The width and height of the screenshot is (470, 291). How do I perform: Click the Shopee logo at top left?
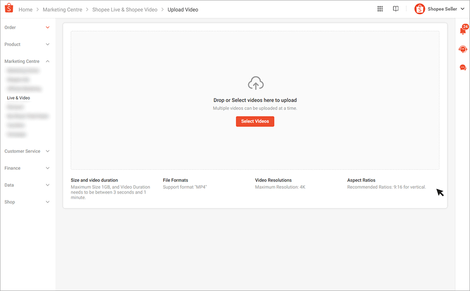[9, 8]
